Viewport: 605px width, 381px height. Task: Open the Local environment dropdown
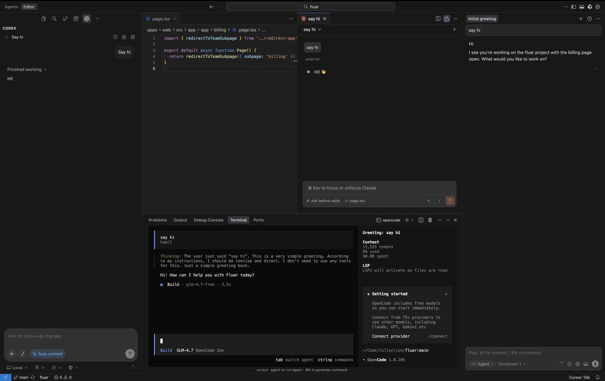17,367
